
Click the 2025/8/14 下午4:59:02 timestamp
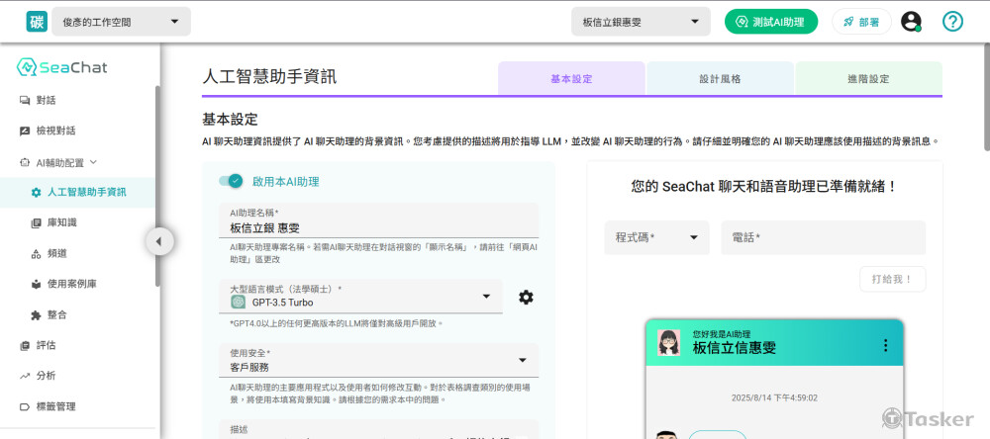(x=774, y=398)
